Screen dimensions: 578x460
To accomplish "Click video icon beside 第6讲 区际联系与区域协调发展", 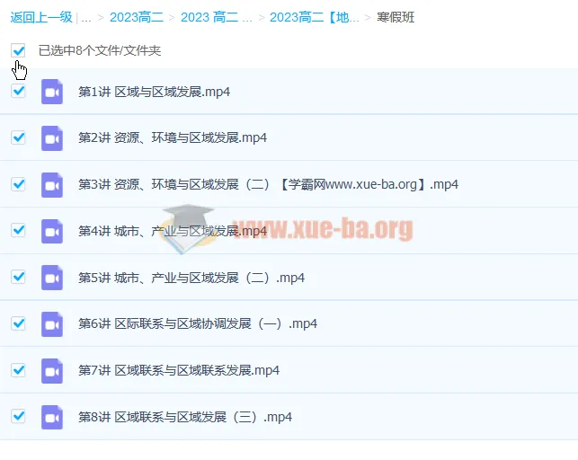I will point(52,324).
